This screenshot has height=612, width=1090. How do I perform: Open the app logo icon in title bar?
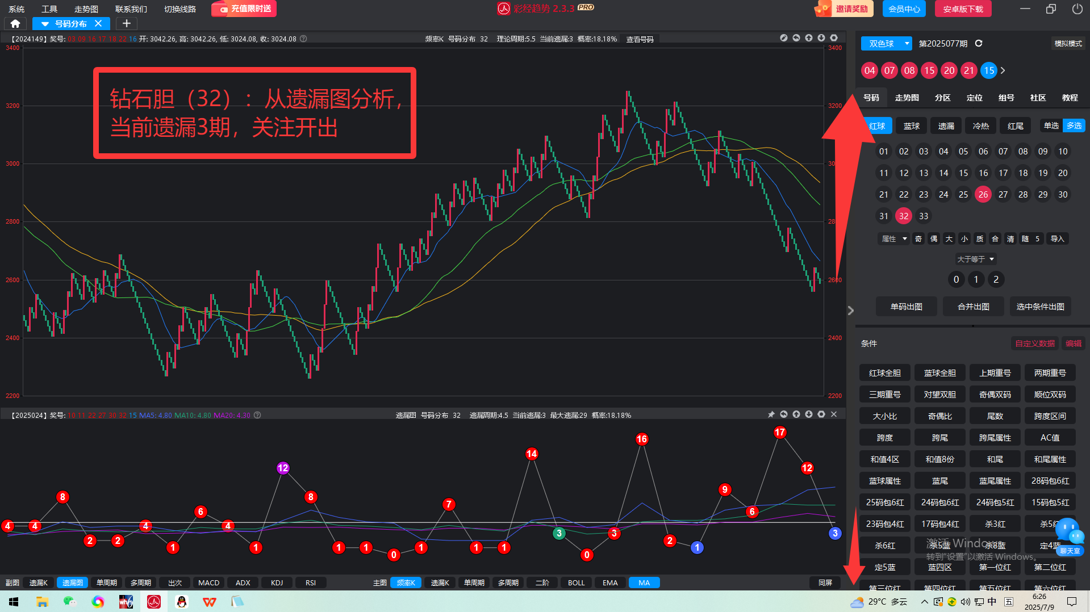pyautogui.click(x=503, y=9)
